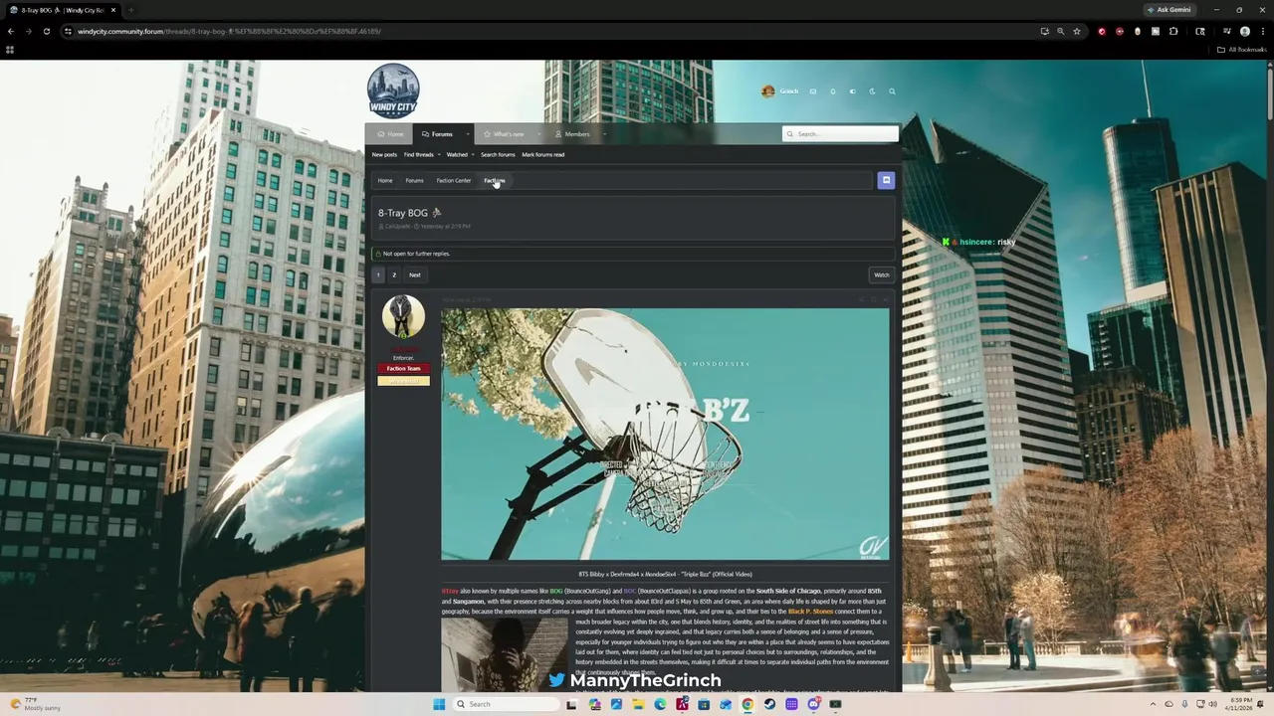Expand the What's new dropdown arrow
This screenshot has height=716, width=1274.
[538, 134]
